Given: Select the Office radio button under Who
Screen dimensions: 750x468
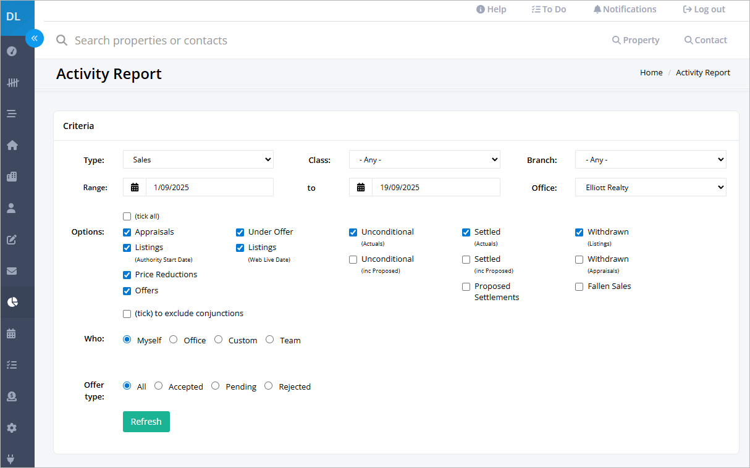Looking at the screenshot, I should point(173,339).
